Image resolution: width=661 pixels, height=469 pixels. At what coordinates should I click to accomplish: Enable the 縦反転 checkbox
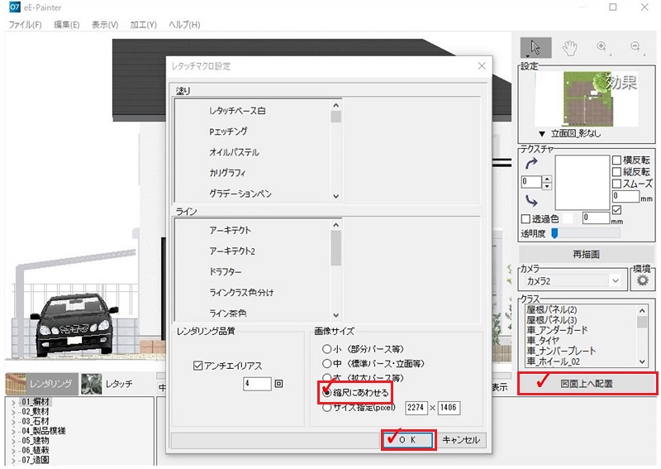coord(616,172)
